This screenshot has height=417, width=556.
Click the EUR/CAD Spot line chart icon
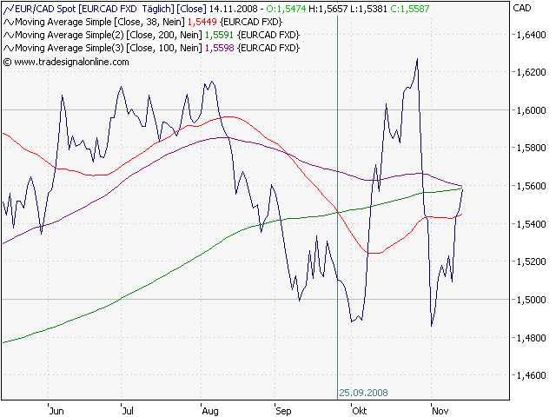click(x=9, y=9)
